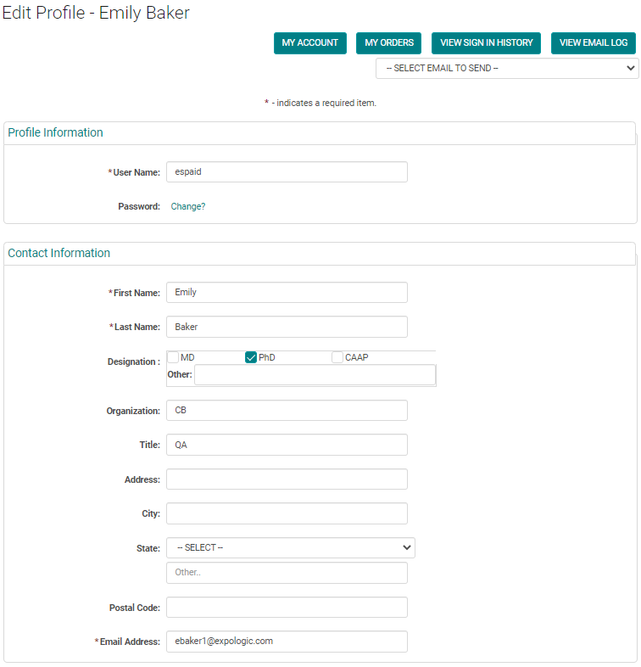Edit the Email Address field
The width and height of the screenshot is (641, 667).
(287, 642)
